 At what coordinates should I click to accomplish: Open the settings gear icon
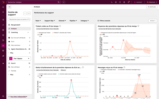coord(124,2)
